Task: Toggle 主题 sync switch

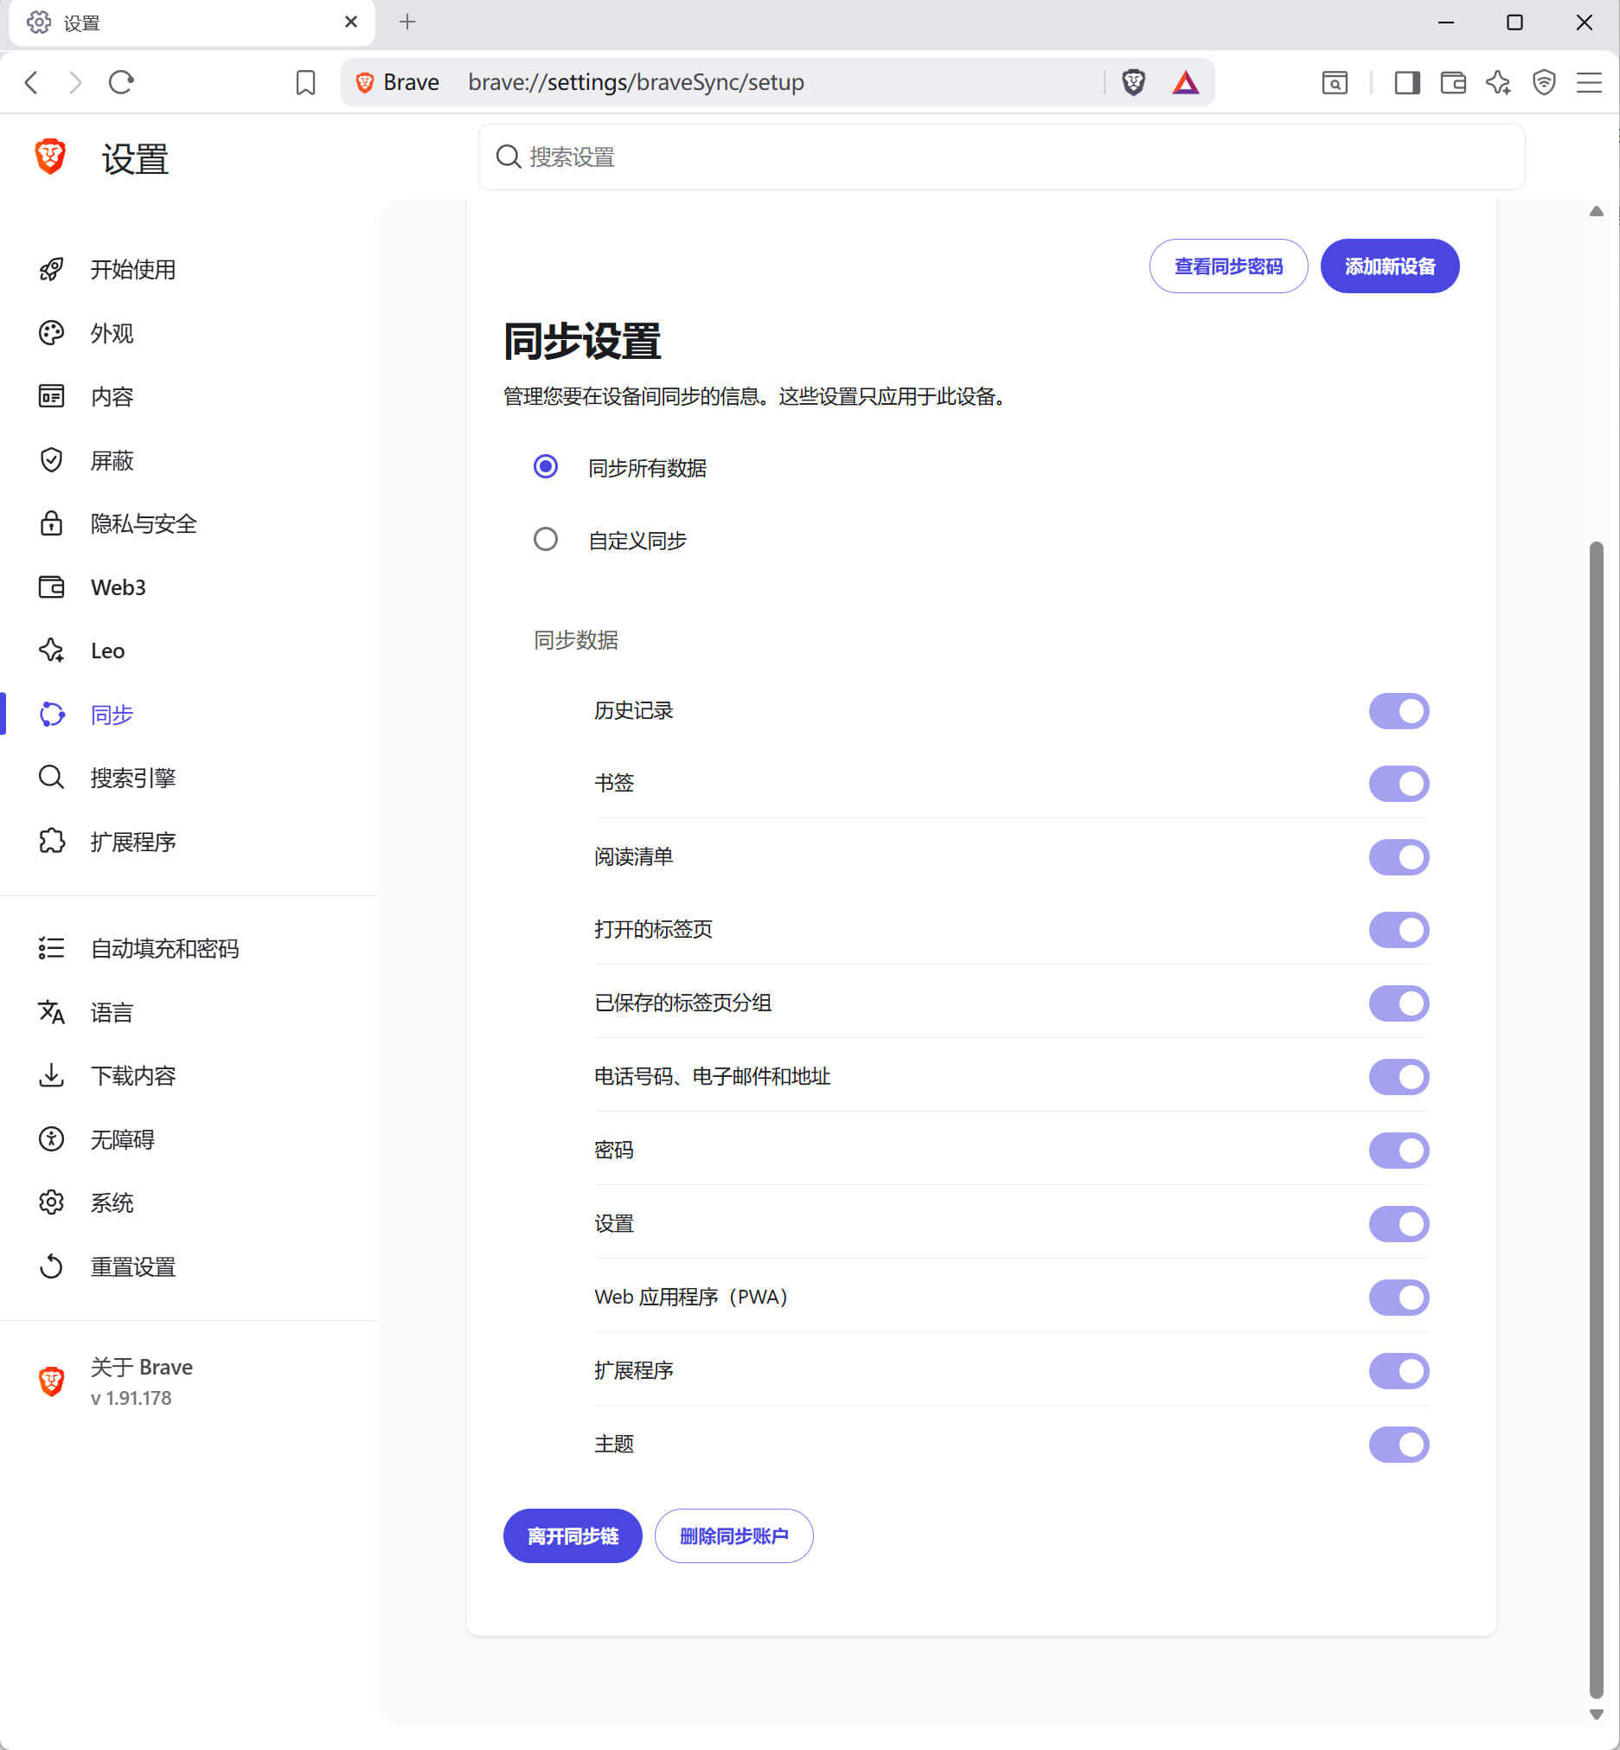Action: [1399, 1445]
